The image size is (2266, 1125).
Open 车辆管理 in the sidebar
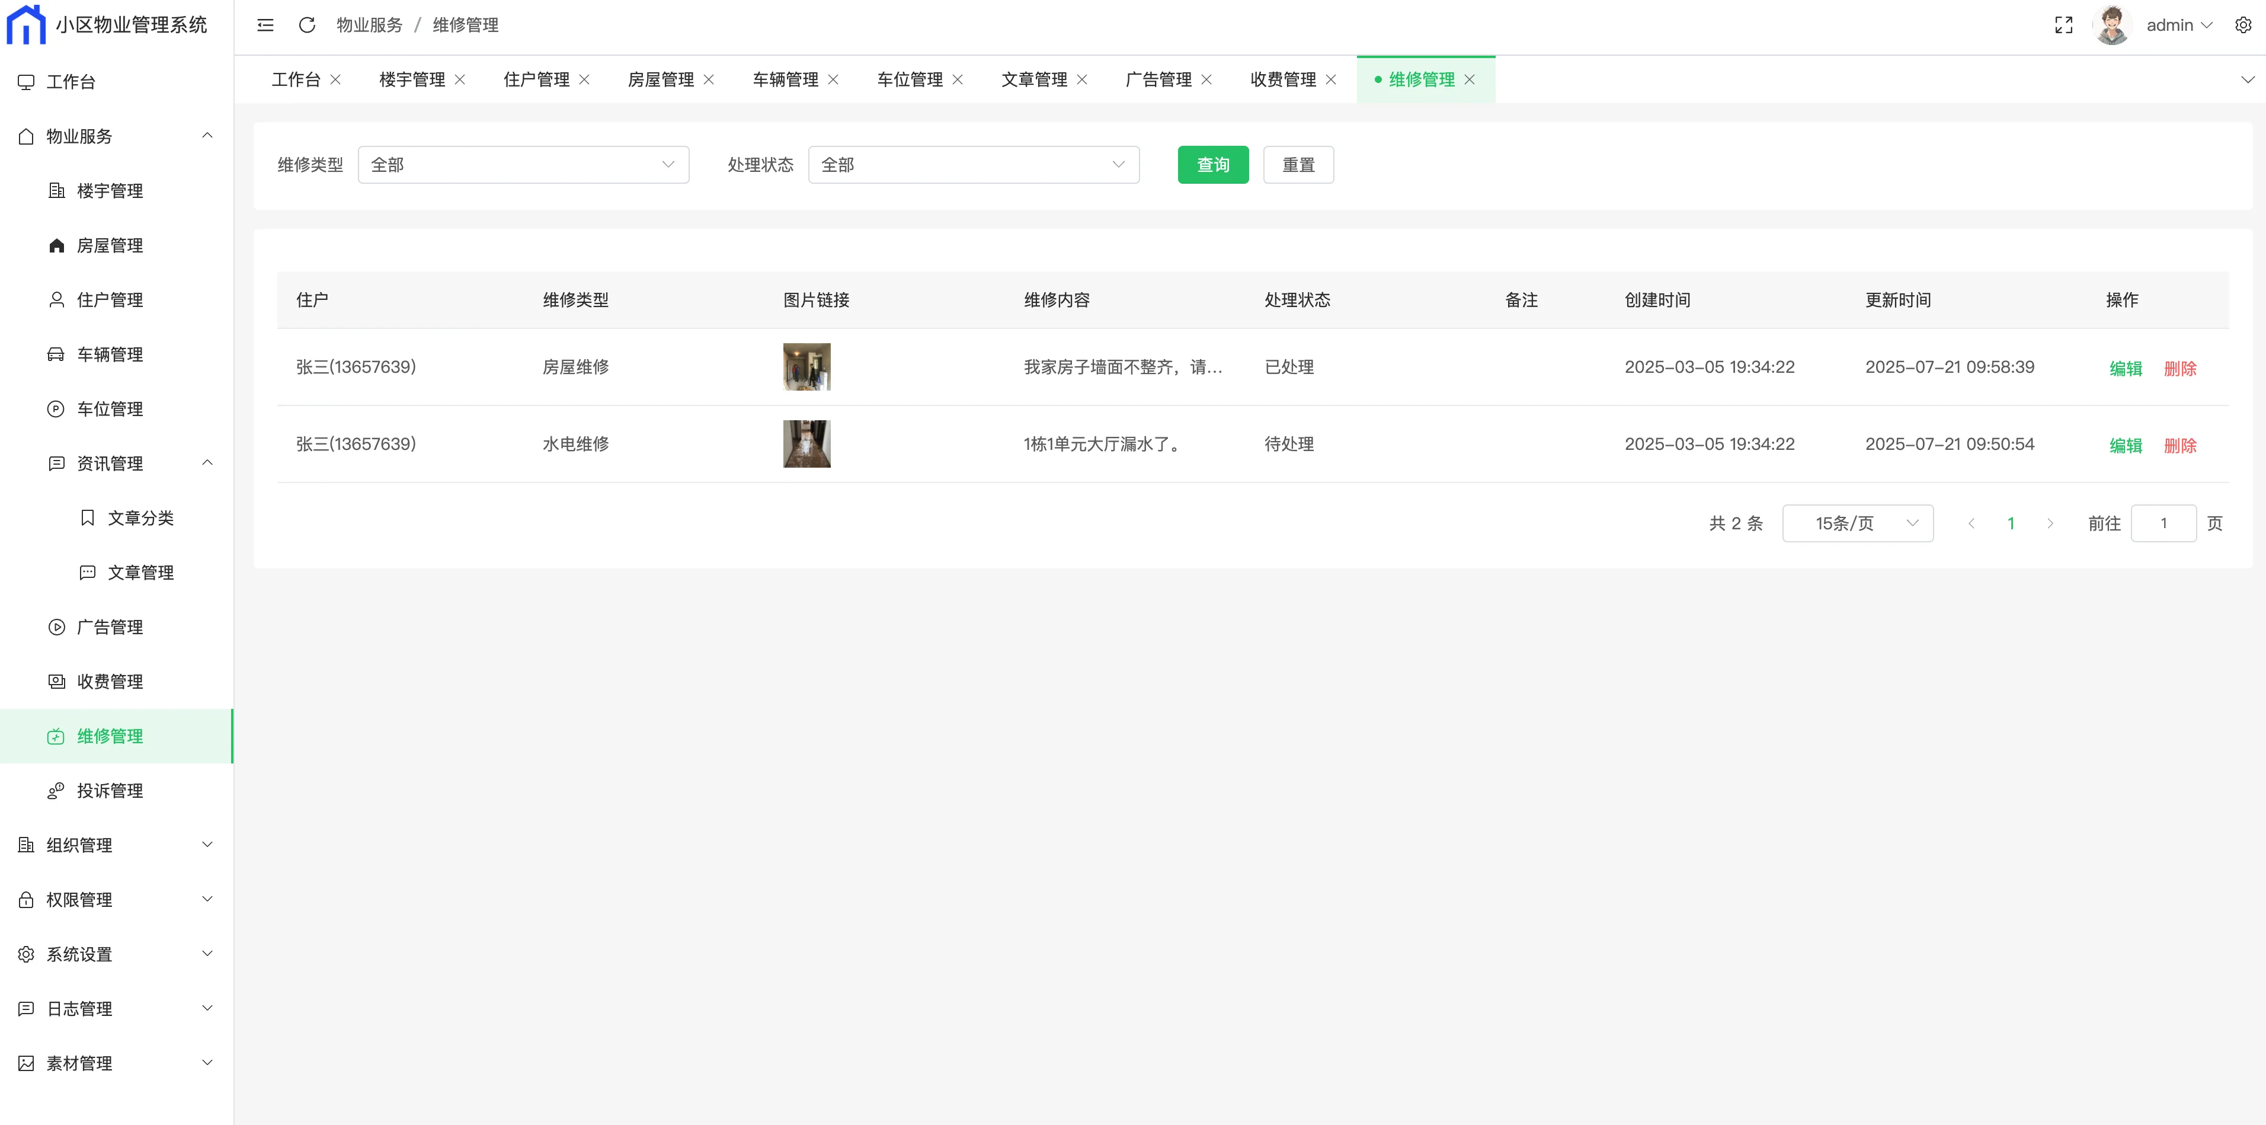pyautogui.click(x=109, y=354)
